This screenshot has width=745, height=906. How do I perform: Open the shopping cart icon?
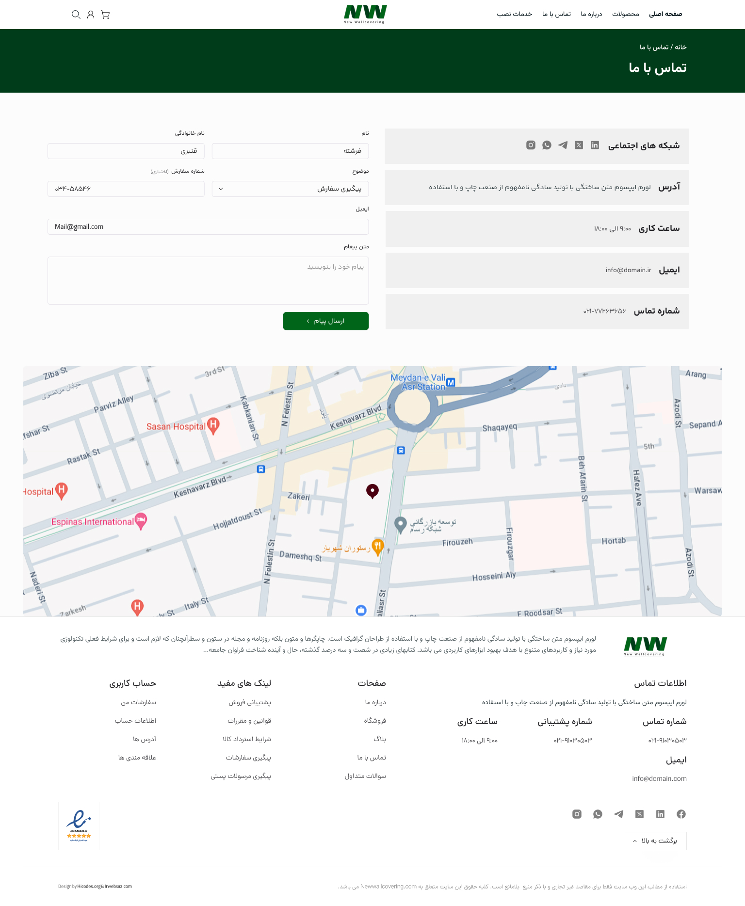(105, 15)
